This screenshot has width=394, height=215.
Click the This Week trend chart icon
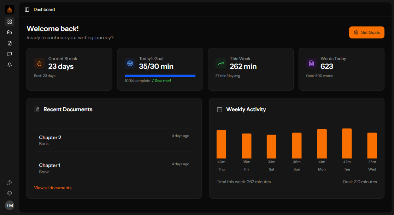pos(220,63)
